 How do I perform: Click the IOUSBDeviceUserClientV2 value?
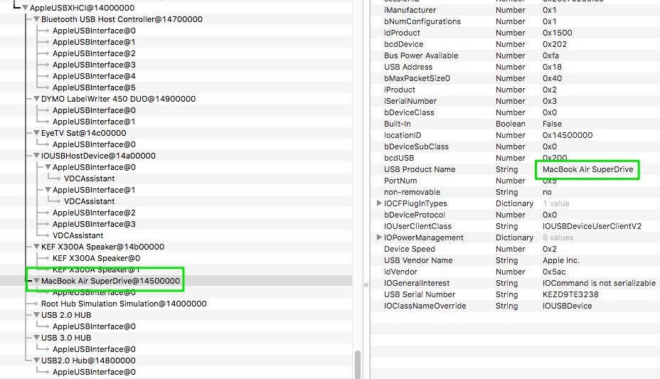tap(592, 226)
